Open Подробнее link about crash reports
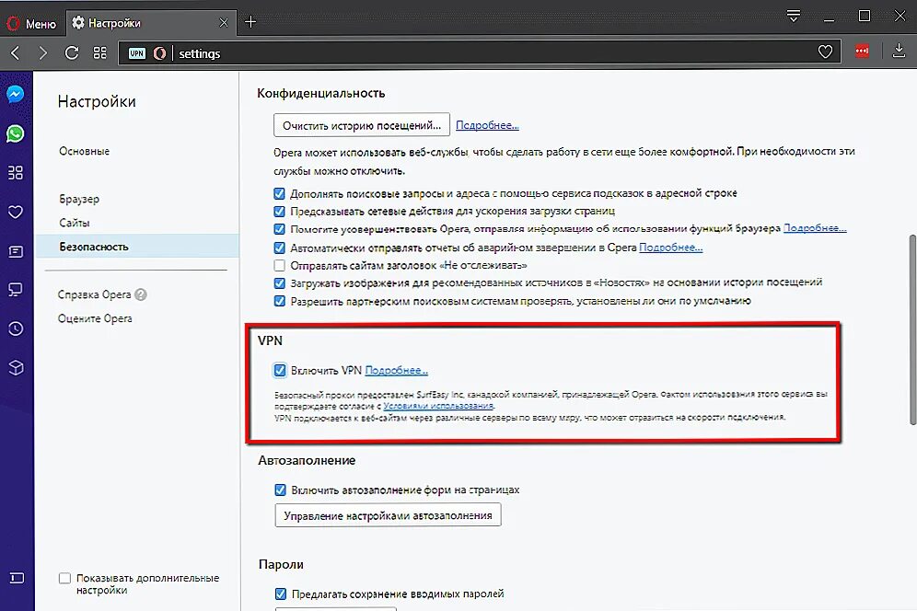 [x=671, y=248]
